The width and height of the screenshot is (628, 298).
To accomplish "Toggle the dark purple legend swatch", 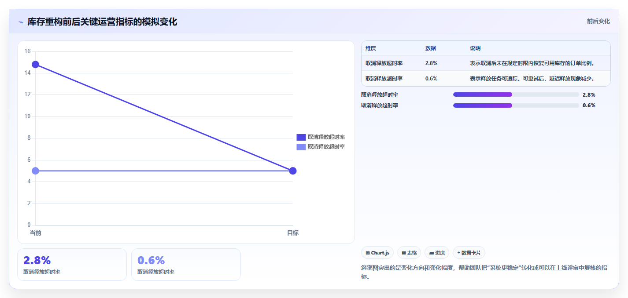I will click(301, 137).
